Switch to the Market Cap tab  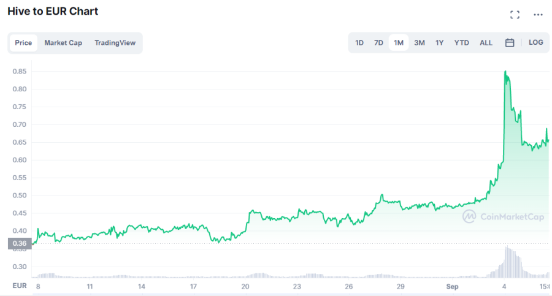coord(63,43)
